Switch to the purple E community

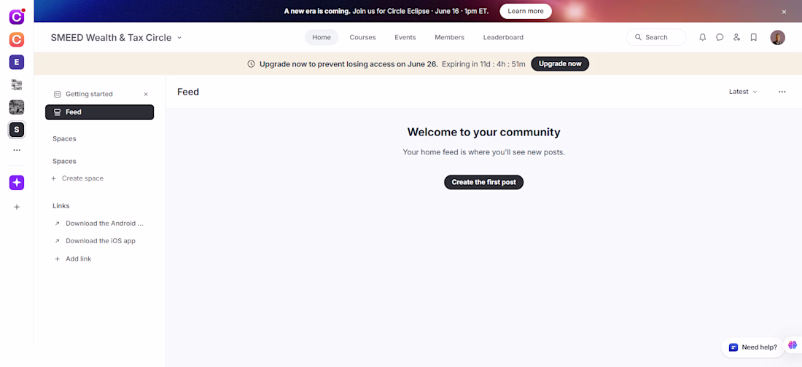coord(17,63)
